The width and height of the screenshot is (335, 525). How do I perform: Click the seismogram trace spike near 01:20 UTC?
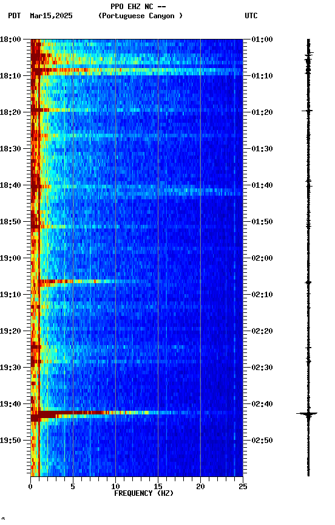[x=308, y=111]
